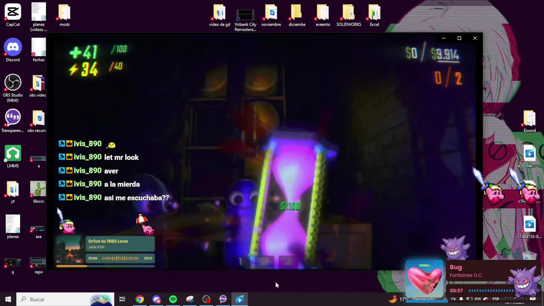Open the SOLIDWORKS folder
This screenshot has width=544, height=306.
[x=348, y=15]
